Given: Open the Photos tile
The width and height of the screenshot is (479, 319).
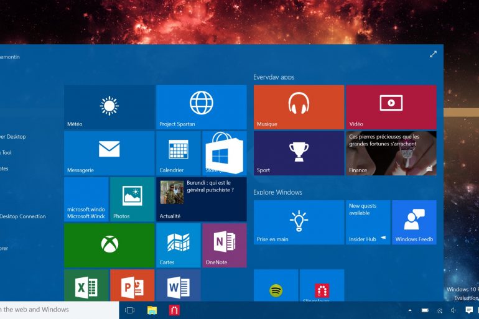Looking at the screenshot, I should click(132, 199).
